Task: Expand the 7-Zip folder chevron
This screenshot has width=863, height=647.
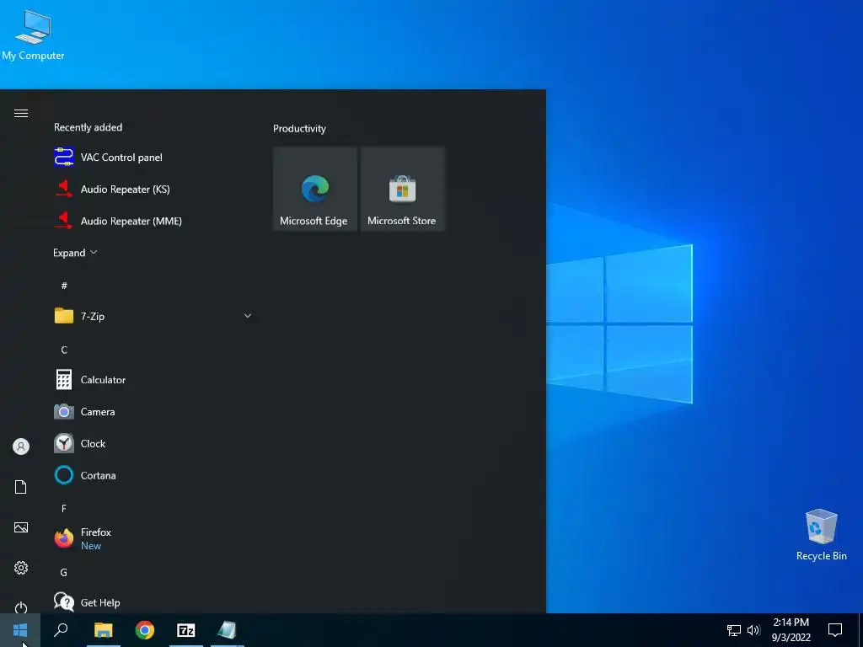Action: click(248, 316)
